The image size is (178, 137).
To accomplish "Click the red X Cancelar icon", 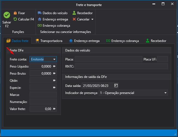I will [74, 19].
